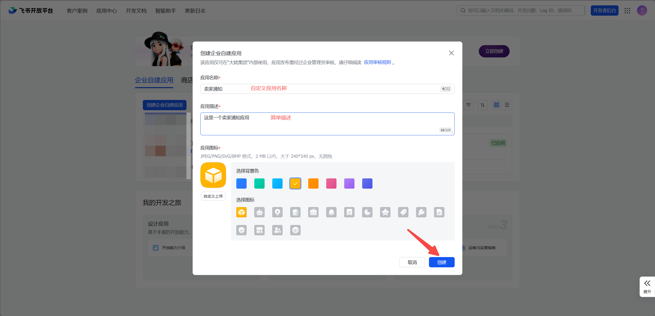Open the 更新日志 menu
Screen dimensions: 655x316
[195, 11]
